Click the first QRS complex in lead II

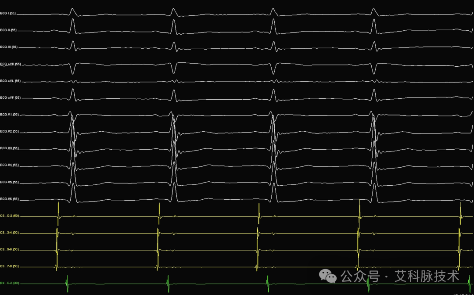[72, 26]
